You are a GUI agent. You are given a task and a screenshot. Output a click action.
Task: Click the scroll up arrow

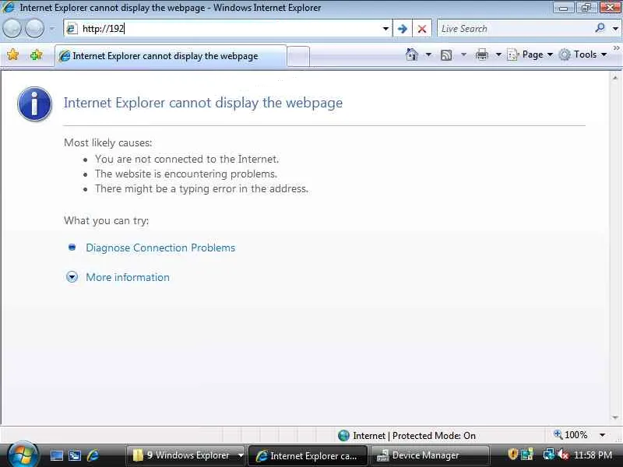point(615,78)
